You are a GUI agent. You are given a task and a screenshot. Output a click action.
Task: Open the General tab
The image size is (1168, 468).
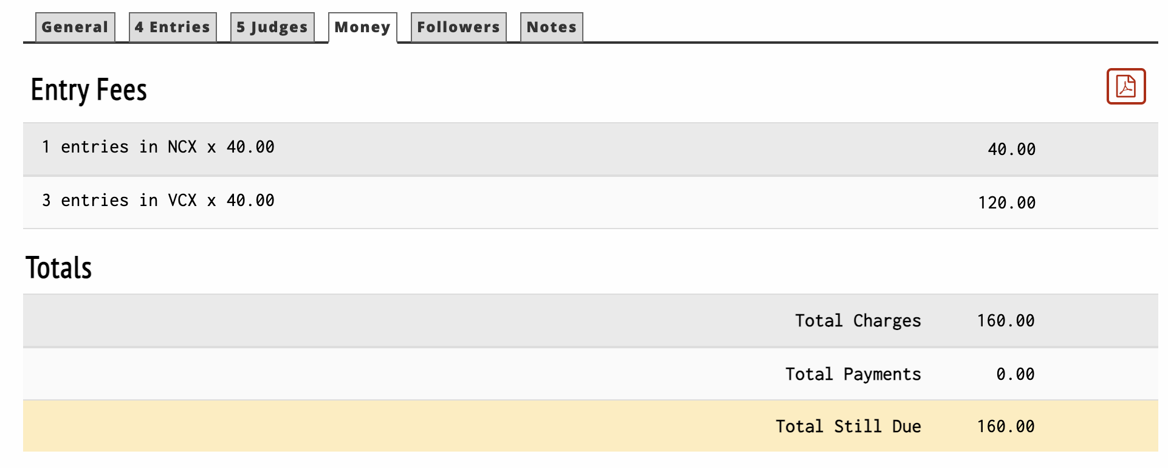coord(75,27)
